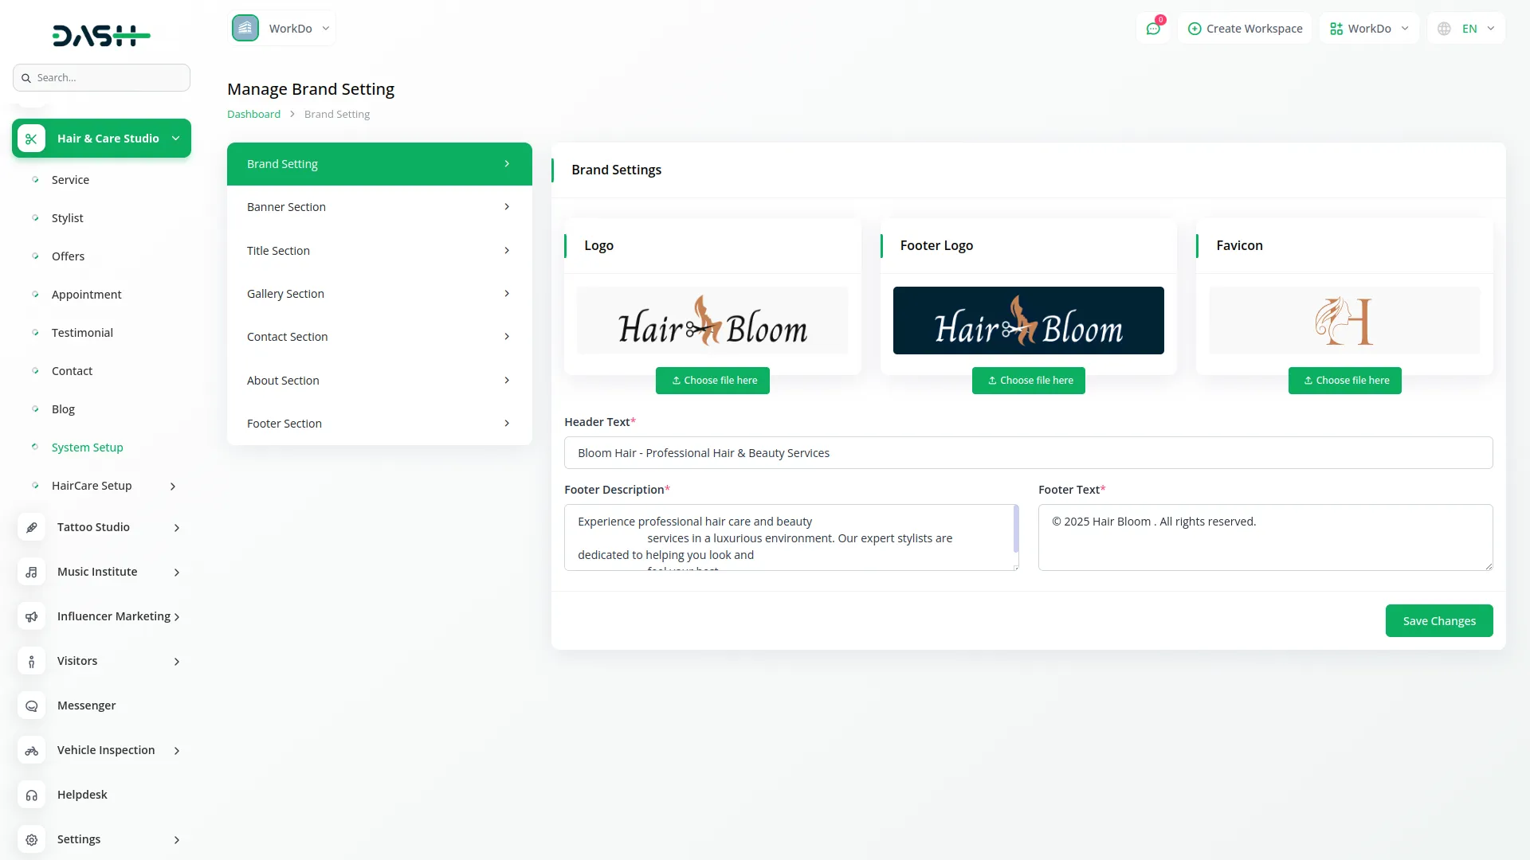Expand the Settings submenu chevron
The height and width of the screenshot is (860, 1530).
(175, 839)
